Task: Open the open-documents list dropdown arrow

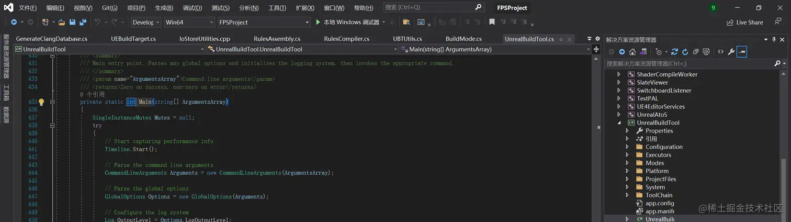Action: [x=589, y=39]
